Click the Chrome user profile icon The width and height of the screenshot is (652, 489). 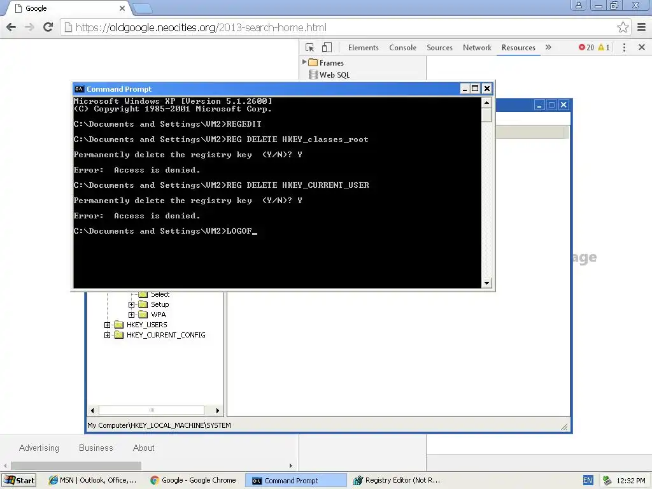[578, 5]
